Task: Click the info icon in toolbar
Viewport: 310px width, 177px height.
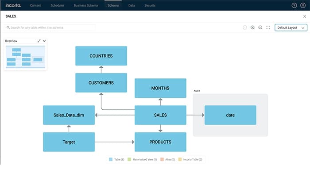Action: [x=244, y=27]
